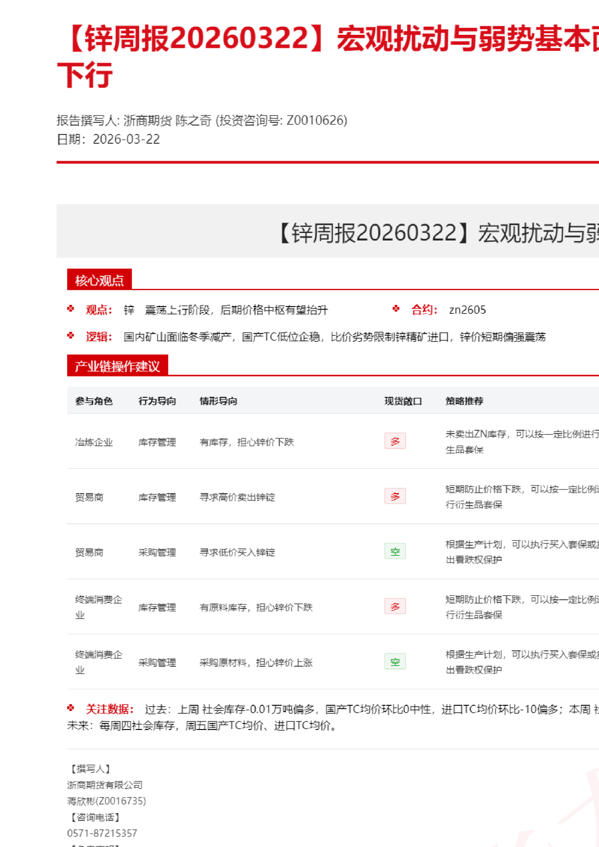This screenshot has height=847, width=599.
Task: Click 采购管理 in the 寻求低价买入锌锭 row
Action: [x=157, y=552]
